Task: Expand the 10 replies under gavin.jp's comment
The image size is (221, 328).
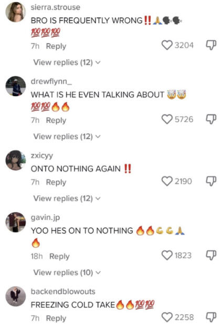Action: (x=67, y=272)
